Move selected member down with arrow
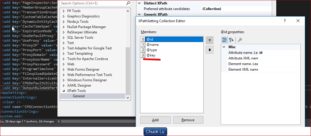 tap(209, 50)
